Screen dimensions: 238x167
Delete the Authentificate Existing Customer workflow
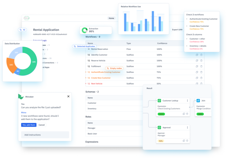201,72
